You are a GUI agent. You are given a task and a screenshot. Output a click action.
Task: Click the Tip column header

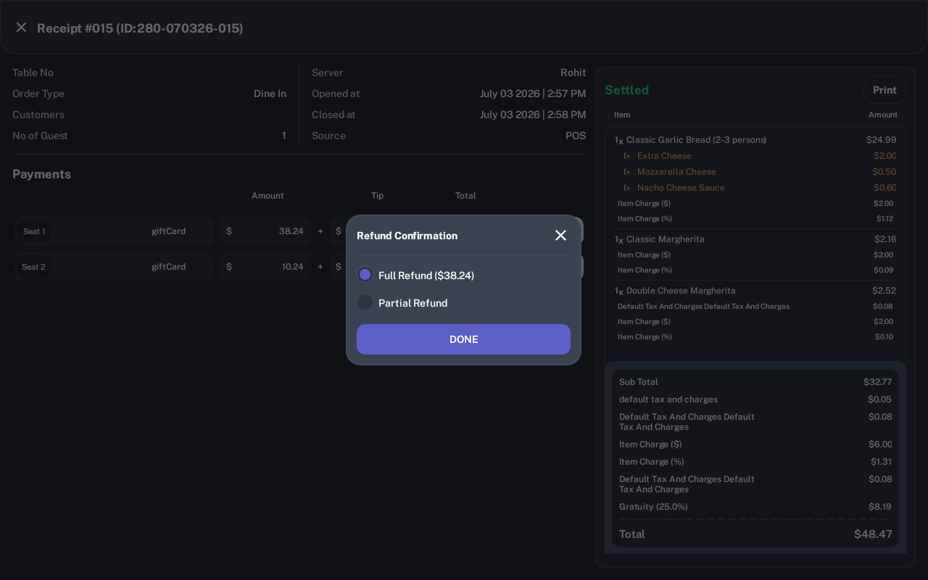[x=377, y=196]
